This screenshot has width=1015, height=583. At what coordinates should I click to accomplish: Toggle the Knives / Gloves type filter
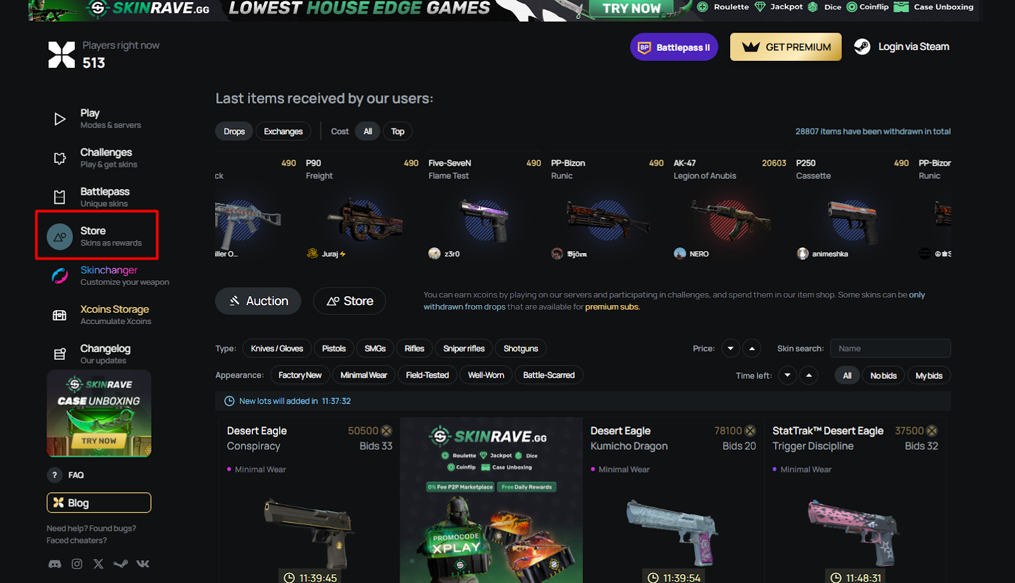click(277, 348)
